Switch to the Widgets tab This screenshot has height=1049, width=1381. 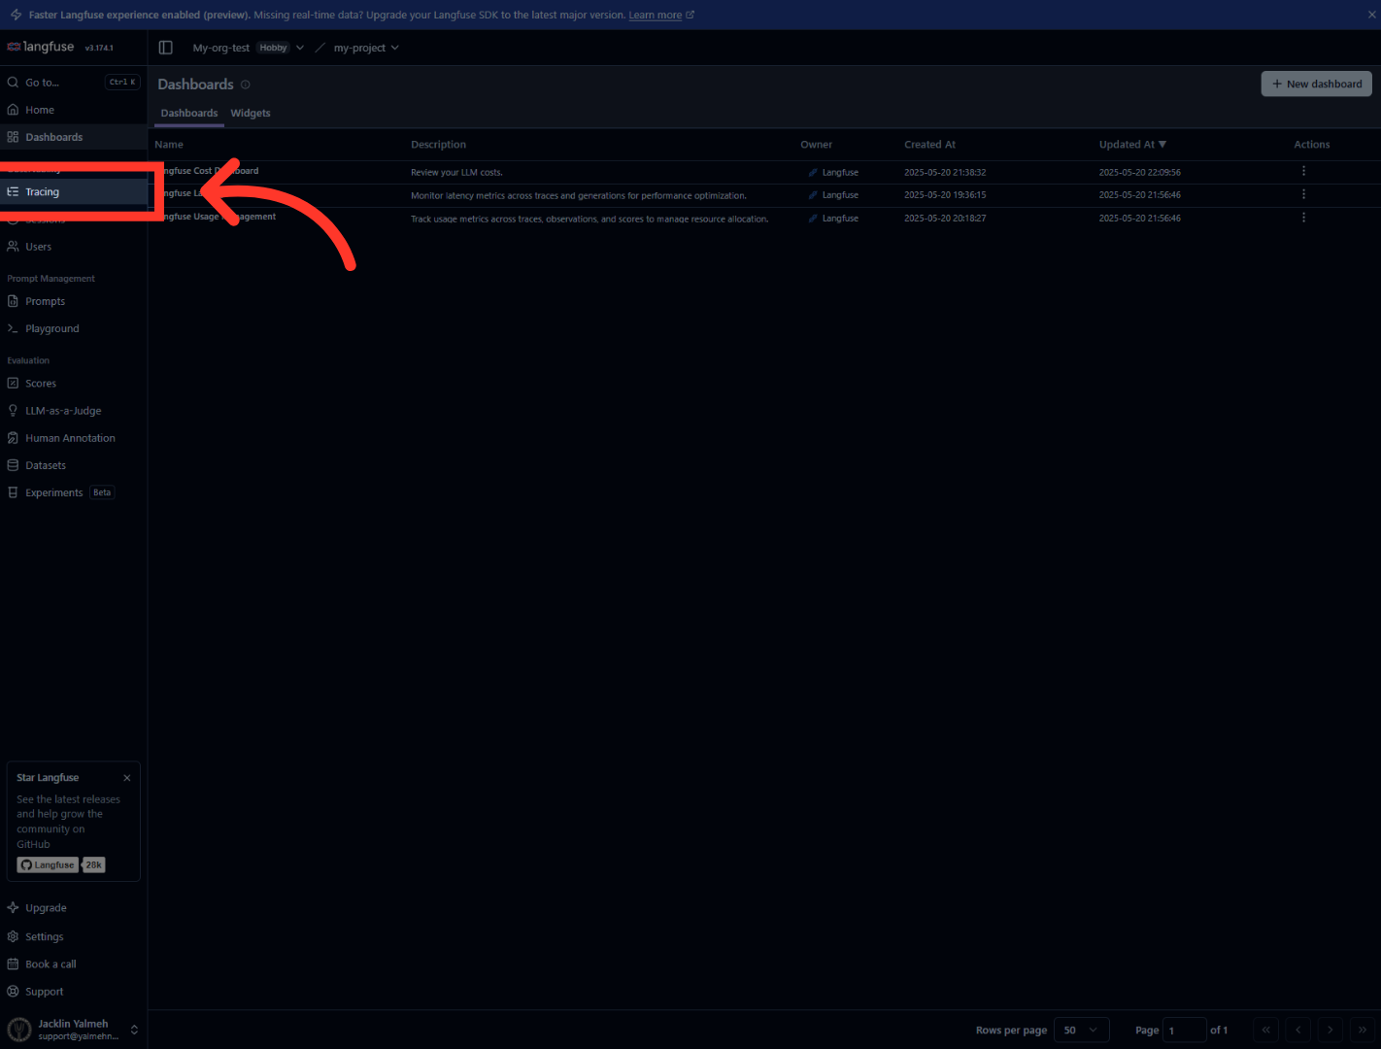pyautogui.click(x=251, y=114)
